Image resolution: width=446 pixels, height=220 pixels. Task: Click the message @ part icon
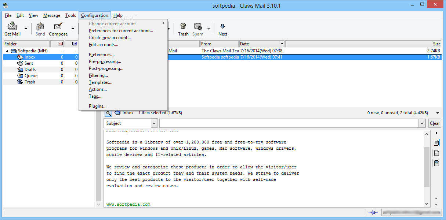coord(436,142)
